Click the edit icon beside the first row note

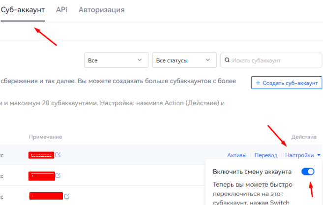pyautogui.click(x=59, y=155)
